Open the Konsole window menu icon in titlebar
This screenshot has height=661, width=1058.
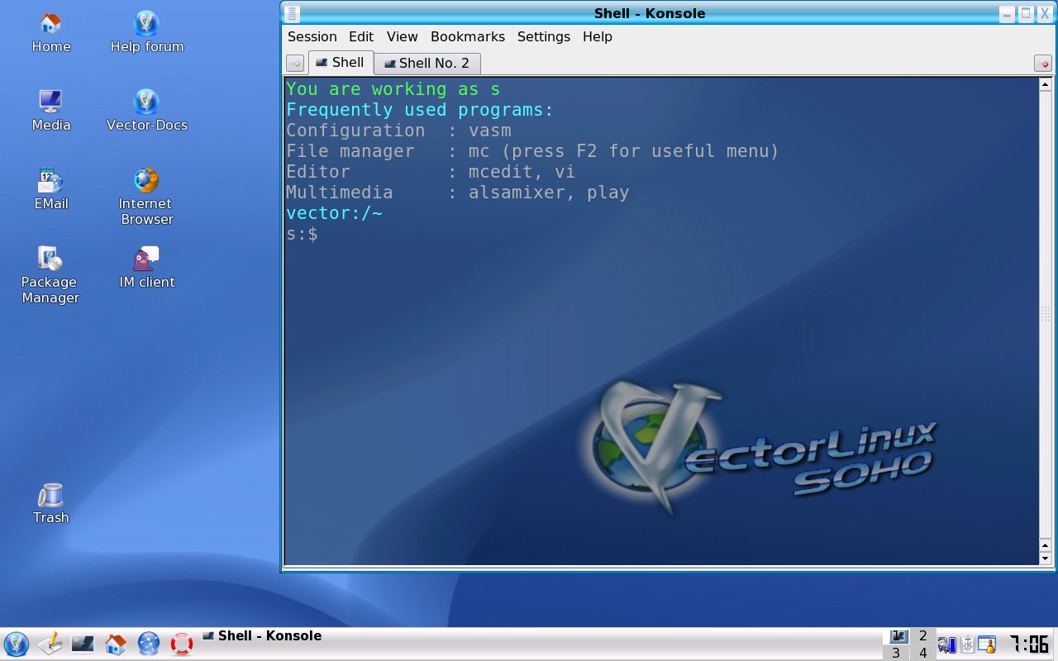(x=292, y=13)
